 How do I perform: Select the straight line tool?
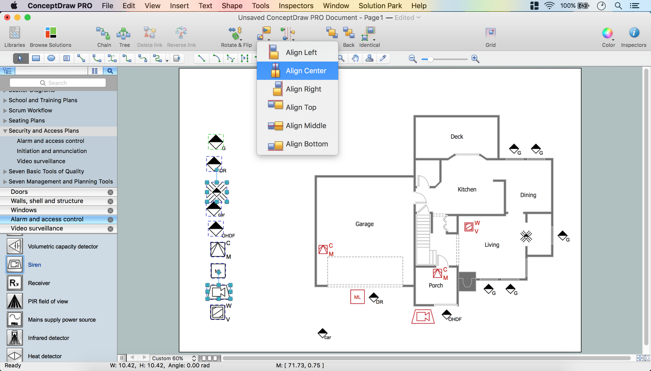coord(201,58)
